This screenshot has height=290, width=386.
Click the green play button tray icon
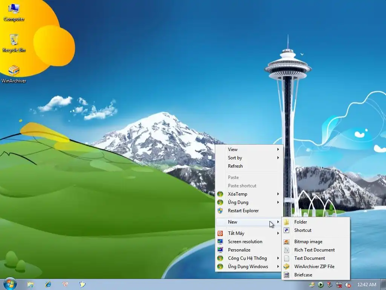[x=321, y=285]
